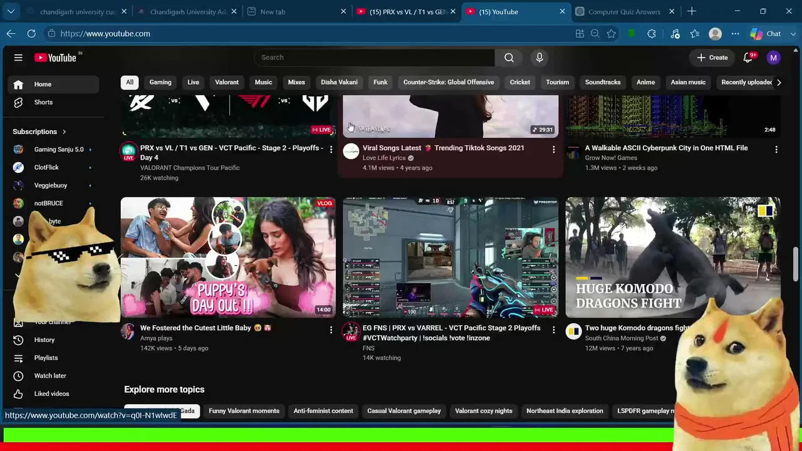Expand Subscriptions with its chevron arrow
Viewport: 802px width, 451px height.
tap(64, 132)
